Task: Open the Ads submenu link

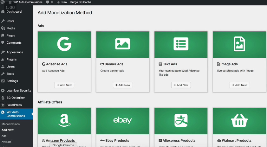Action: point(4,136)
